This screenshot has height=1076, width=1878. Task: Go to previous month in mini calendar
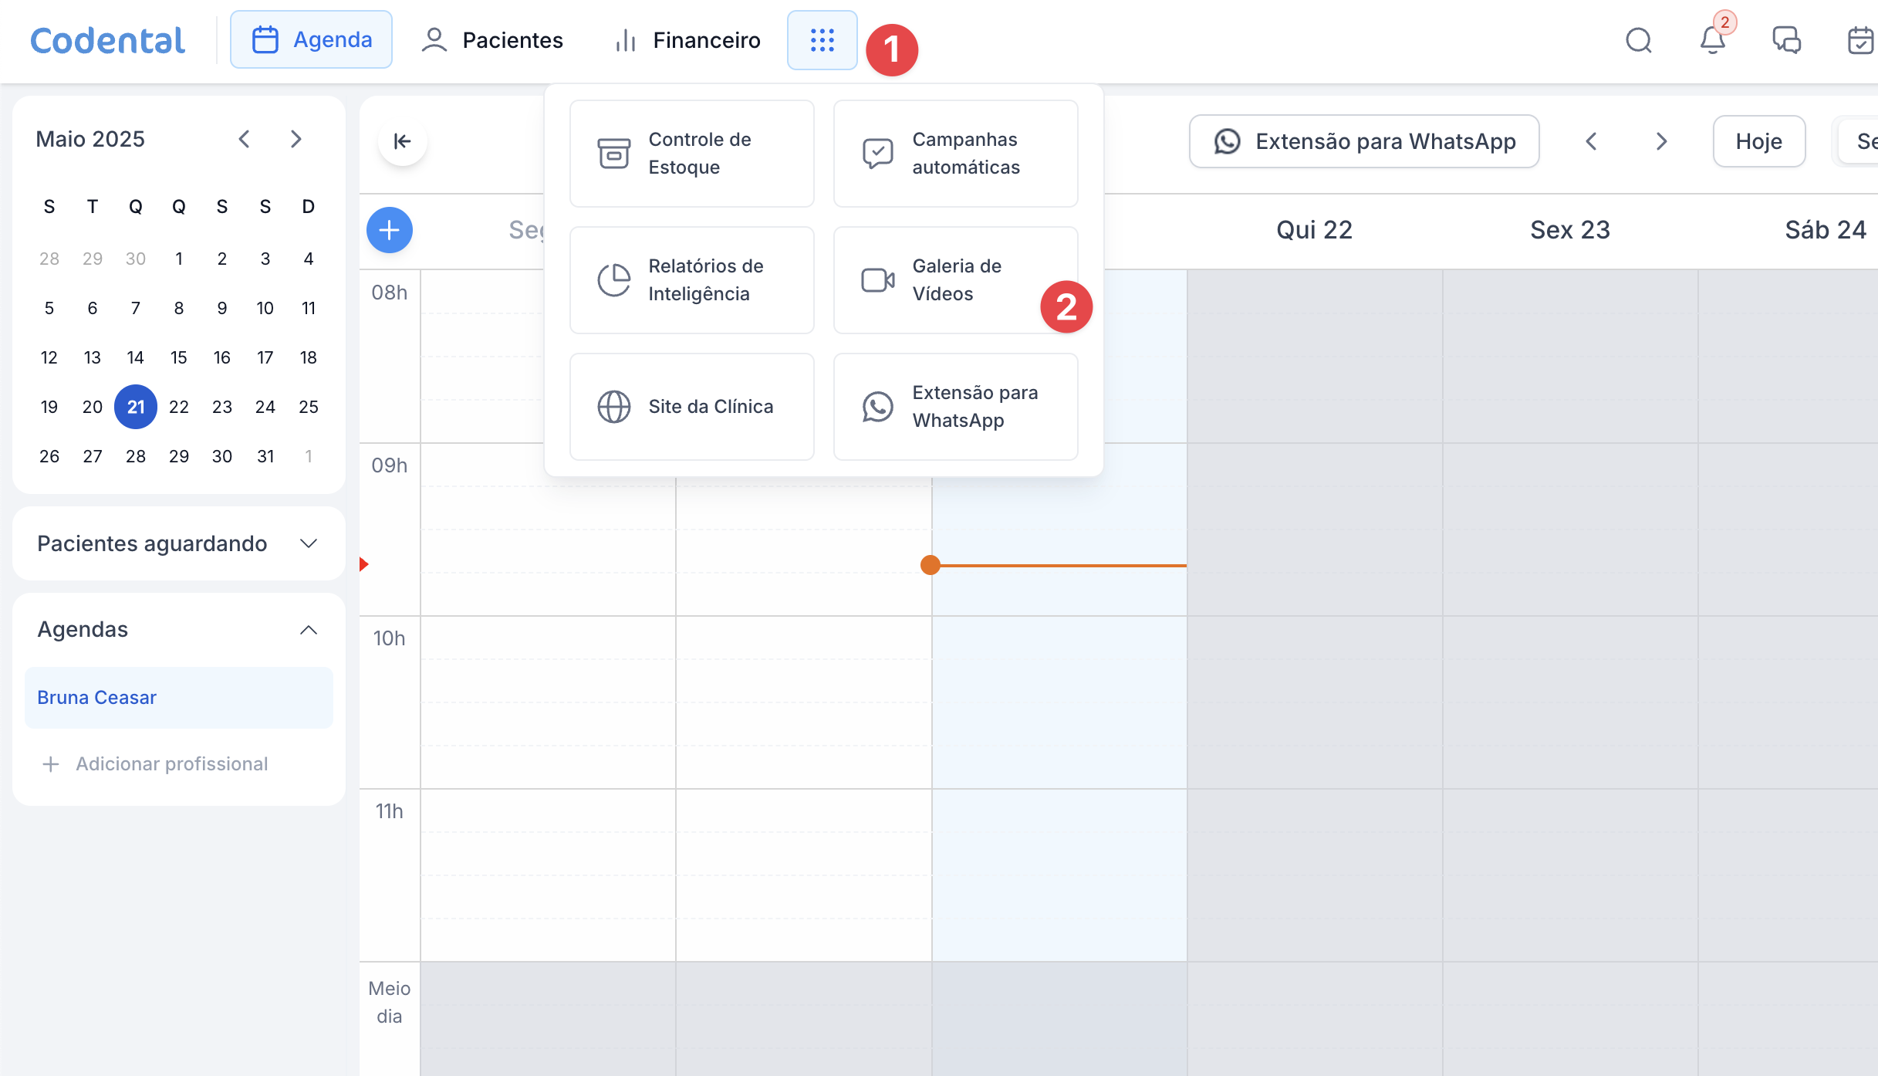[x=245, y=139]
